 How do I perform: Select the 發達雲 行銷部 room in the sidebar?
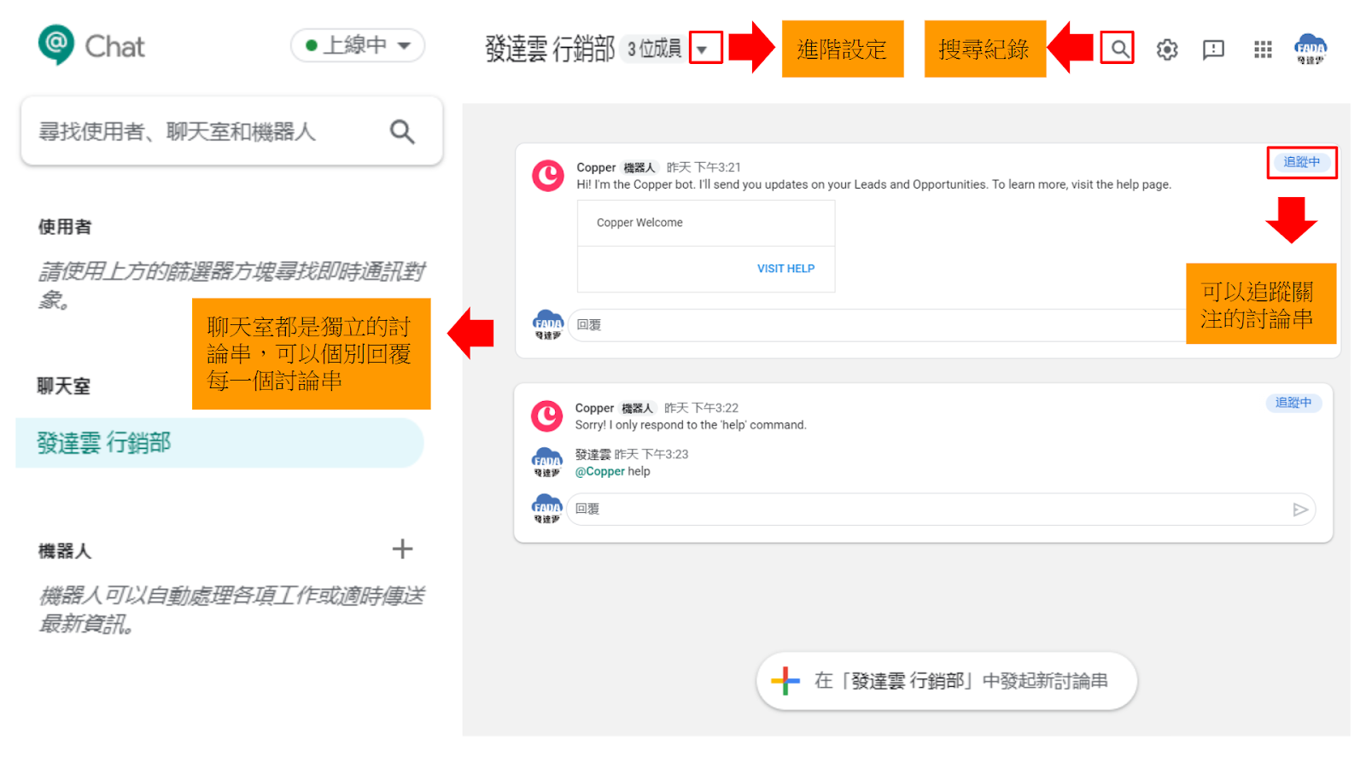click(x=219, y=443)
